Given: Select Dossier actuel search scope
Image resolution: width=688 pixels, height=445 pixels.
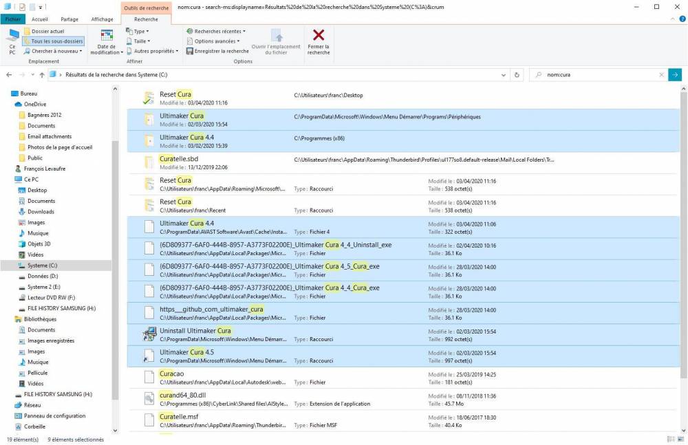Looking at the screenshot, I should [x=44, y=31].
